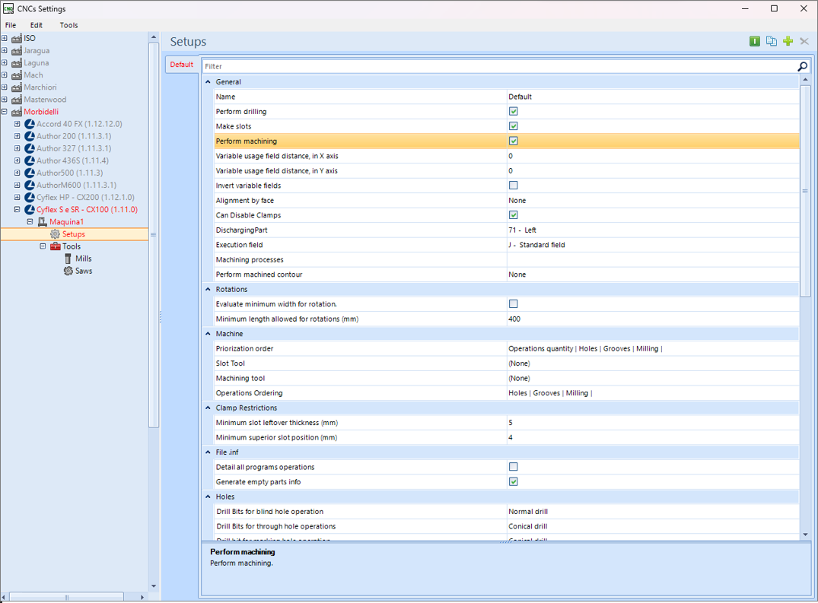Select the Default setup tab
Screen dimensions: 818x603
pyautogui.click(x=182, y=65)
